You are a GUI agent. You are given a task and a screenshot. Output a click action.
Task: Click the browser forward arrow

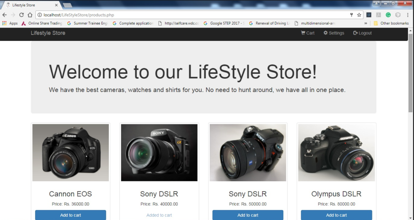13,15
